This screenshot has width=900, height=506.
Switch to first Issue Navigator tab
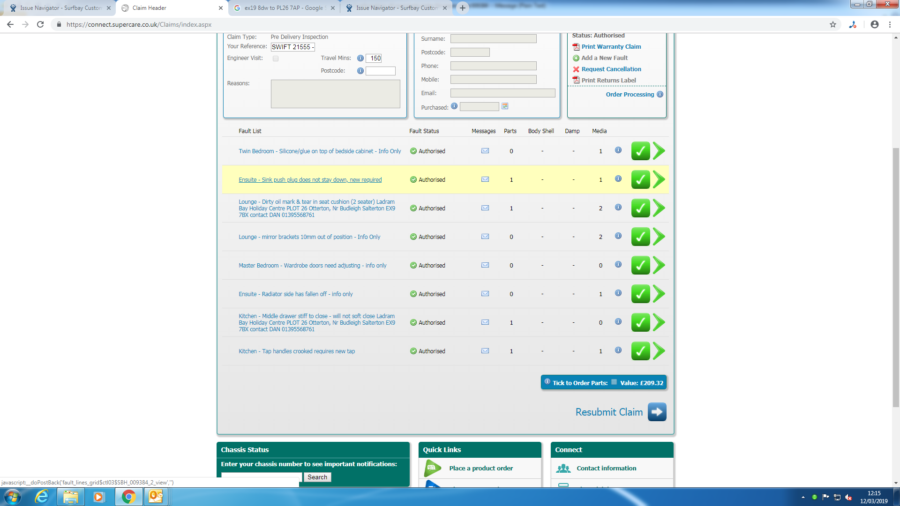click(60, 8)
